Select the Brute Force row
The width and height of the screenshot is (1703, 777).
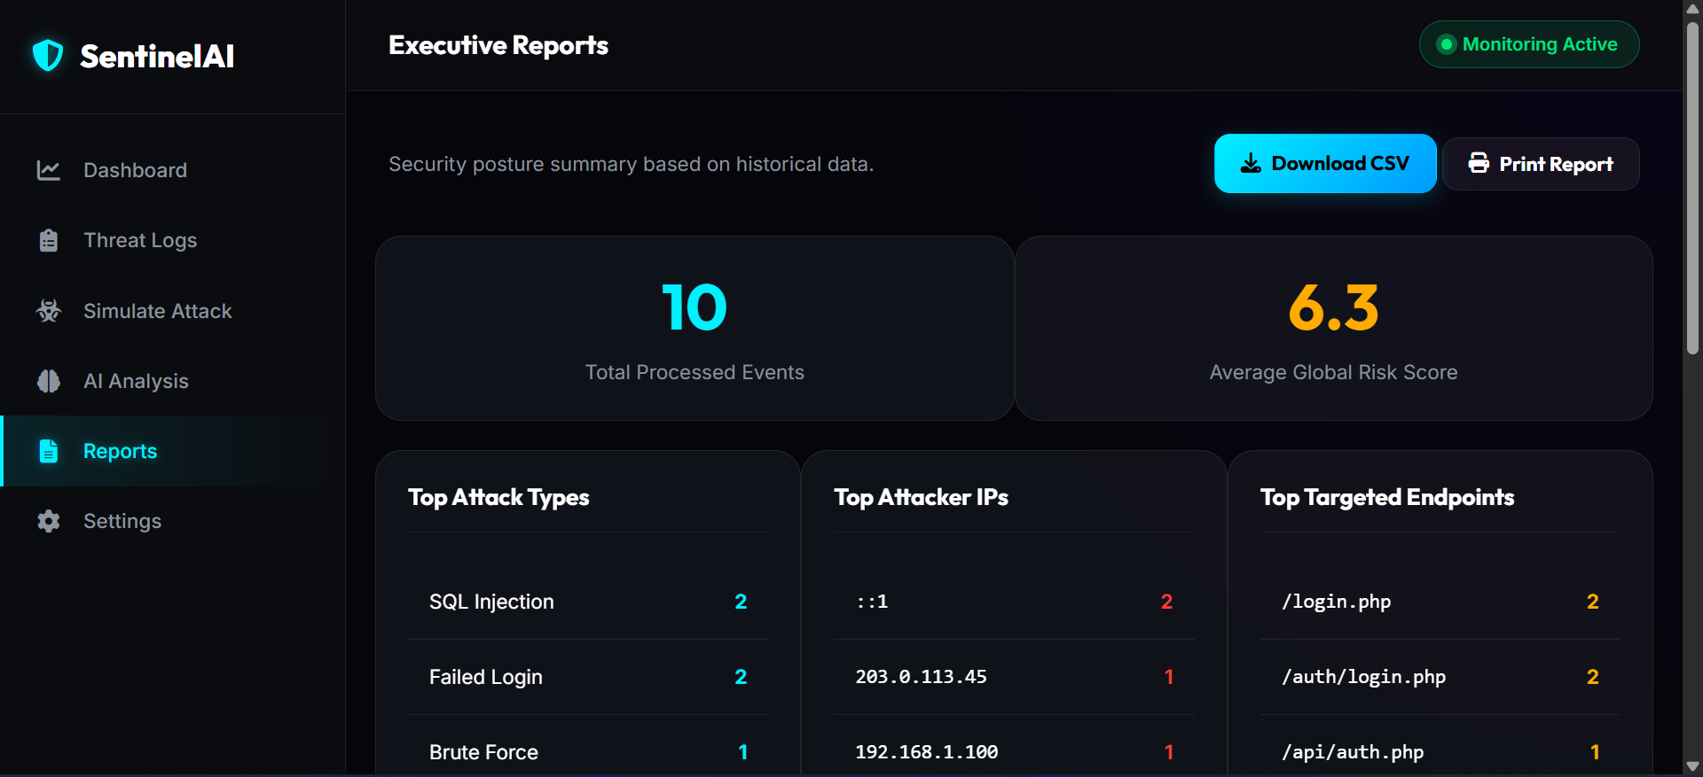588,752
